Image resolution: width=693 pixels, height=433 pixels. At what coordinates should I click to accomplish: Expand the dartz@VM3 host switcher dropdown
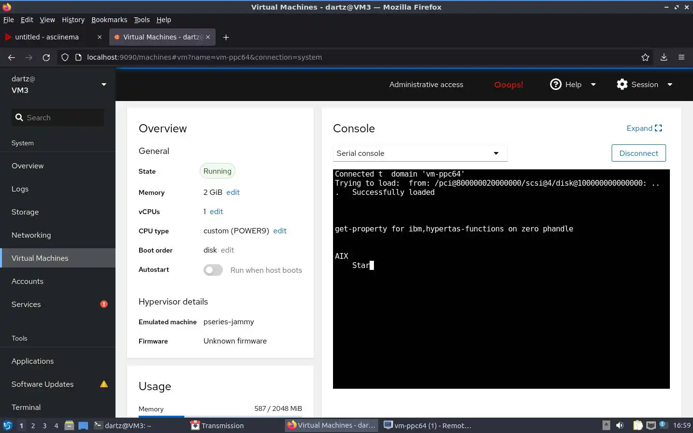[104, 85]
